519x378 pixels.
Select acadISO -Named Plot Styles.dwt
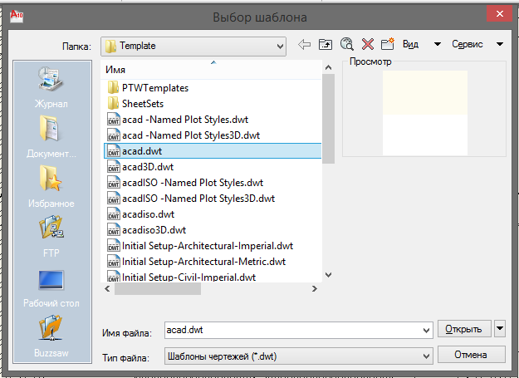185,183
